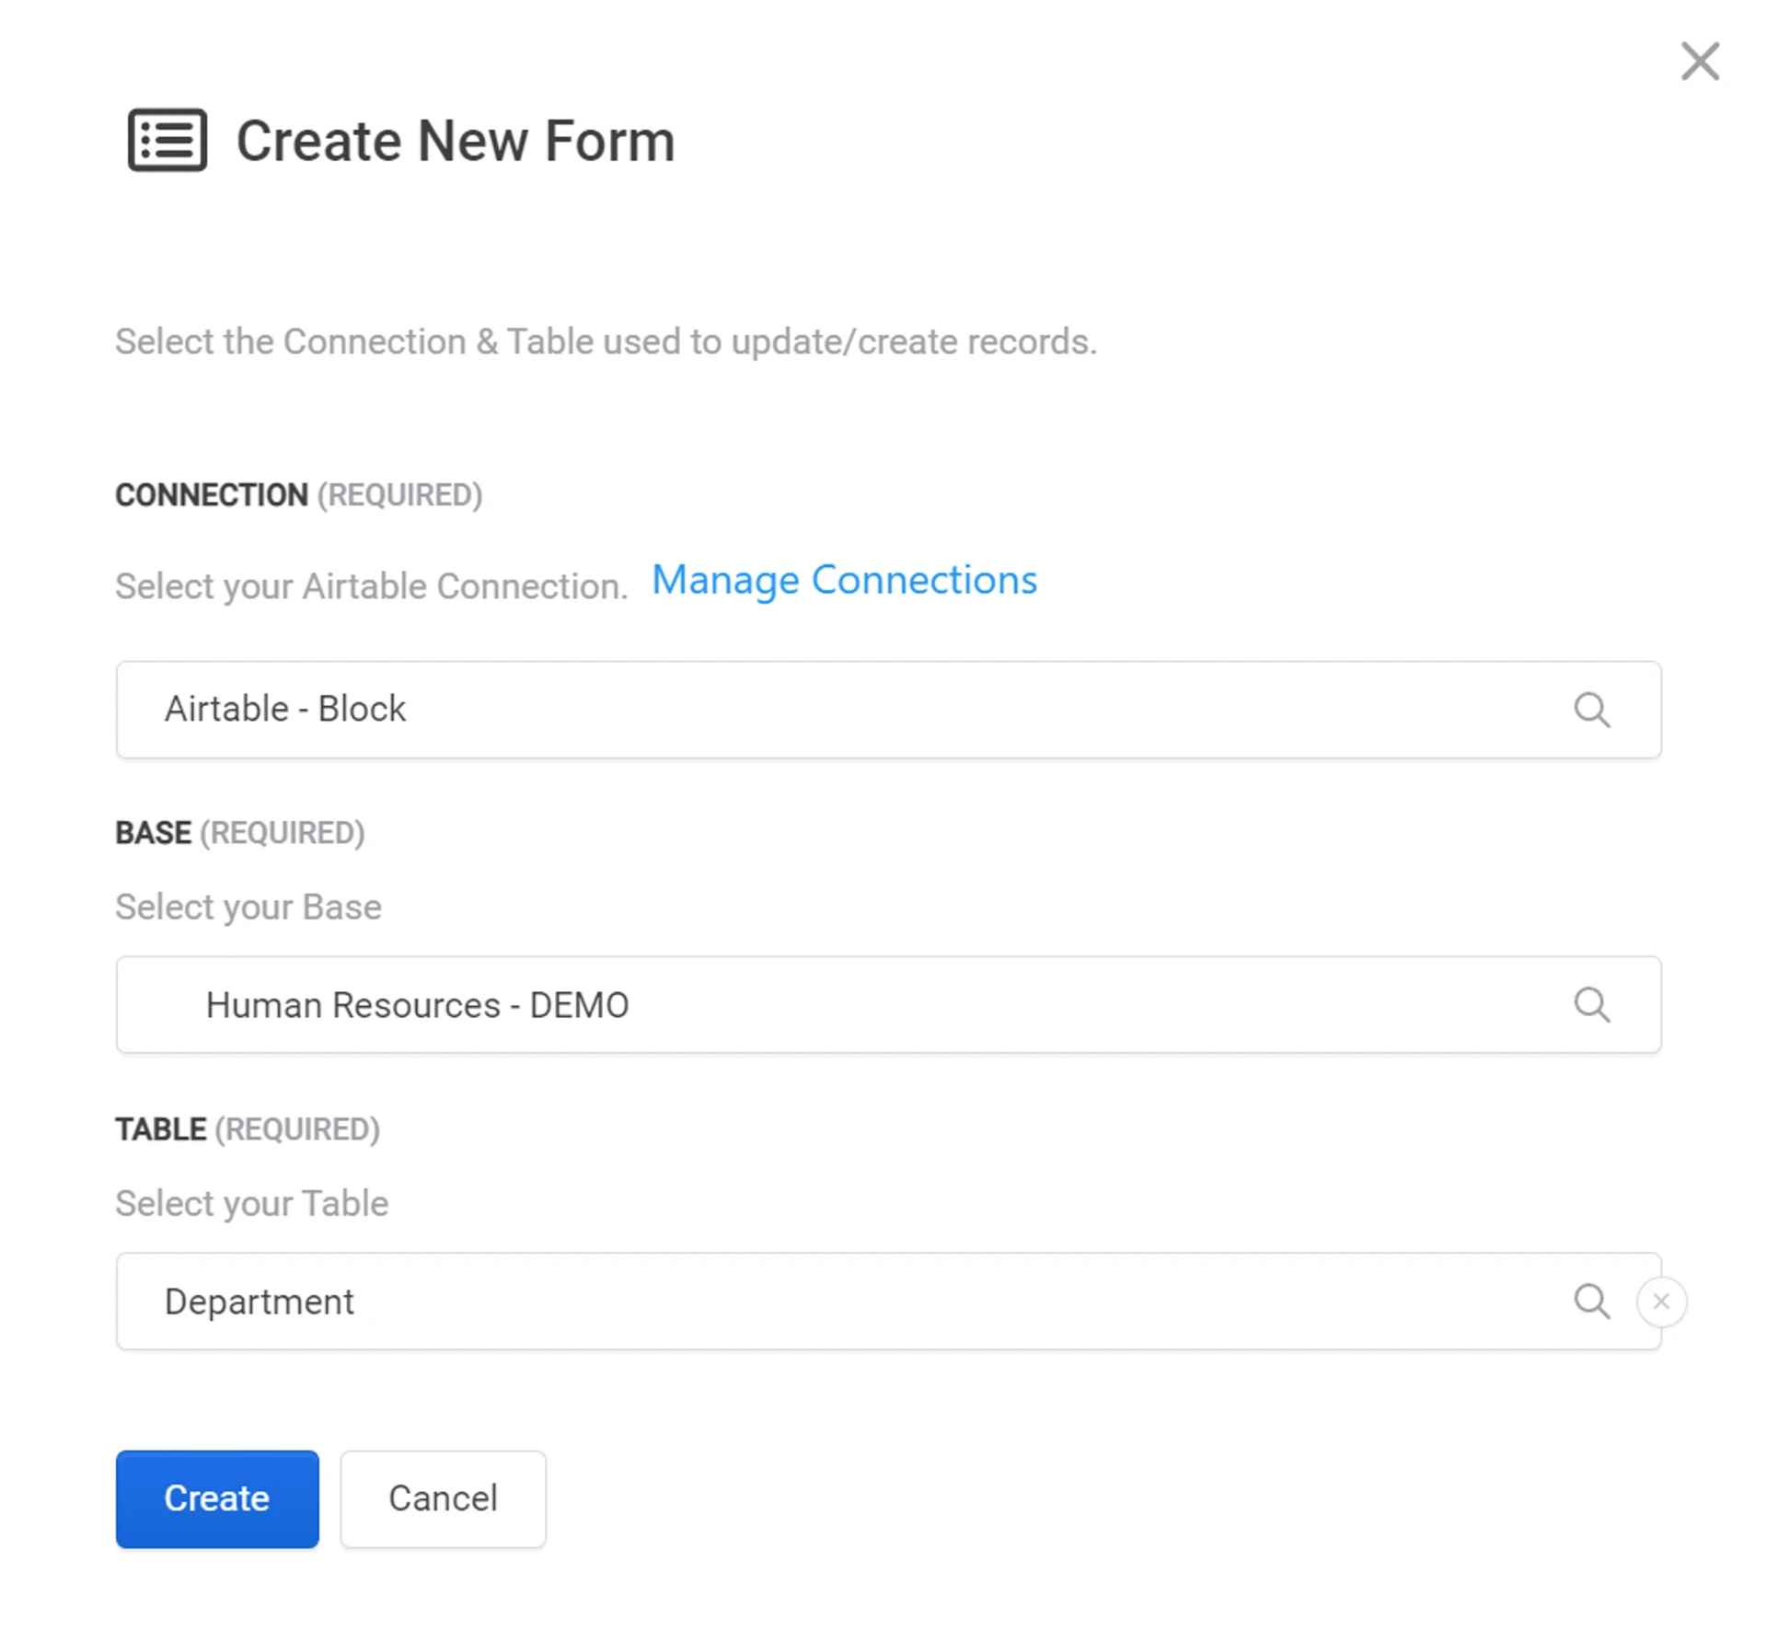Cancel the new form creation
The width and height of the screenshot is (1767, 1631).
(x=443, y=1498)
